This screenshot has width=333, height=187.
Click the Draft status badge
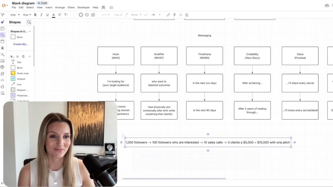[x=42, y=3]
